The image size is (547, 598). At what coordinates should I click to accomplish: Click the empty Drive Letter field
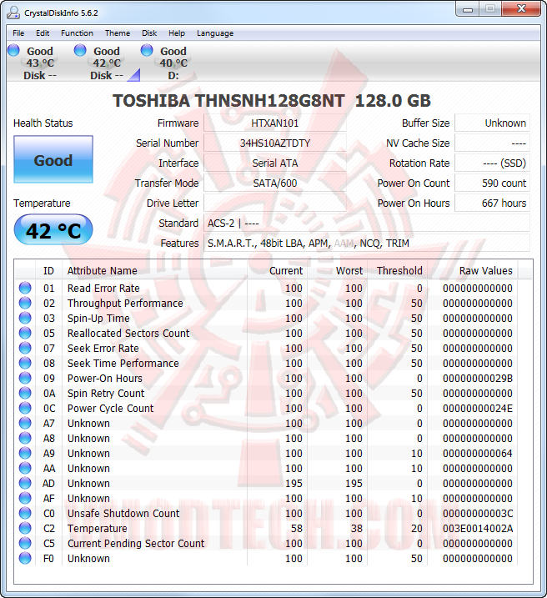[275, 204]
